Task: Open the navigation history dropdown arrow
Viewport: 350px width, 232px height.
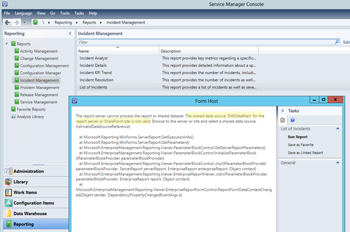Action: pos(24,22)
